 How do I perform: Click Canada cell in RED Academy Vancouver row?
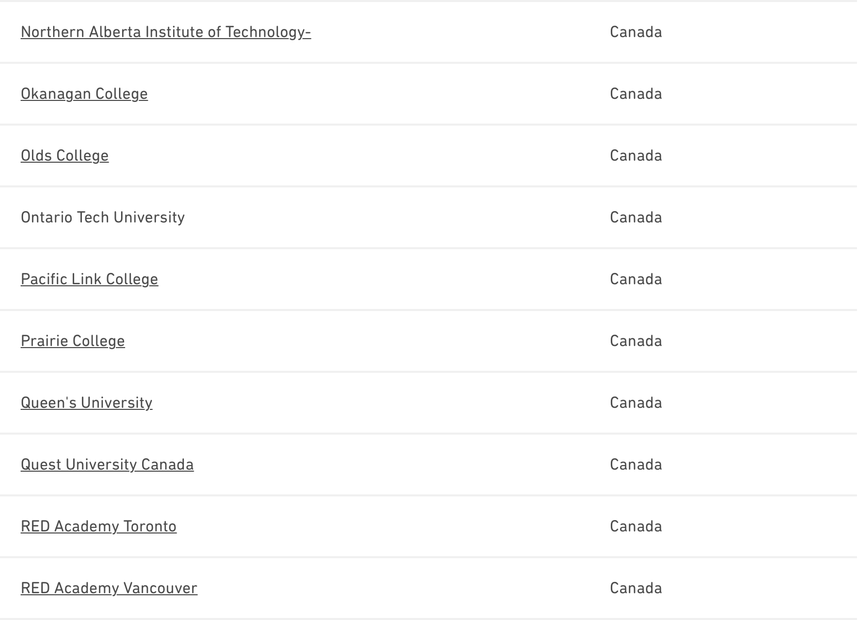coord(636,588)
